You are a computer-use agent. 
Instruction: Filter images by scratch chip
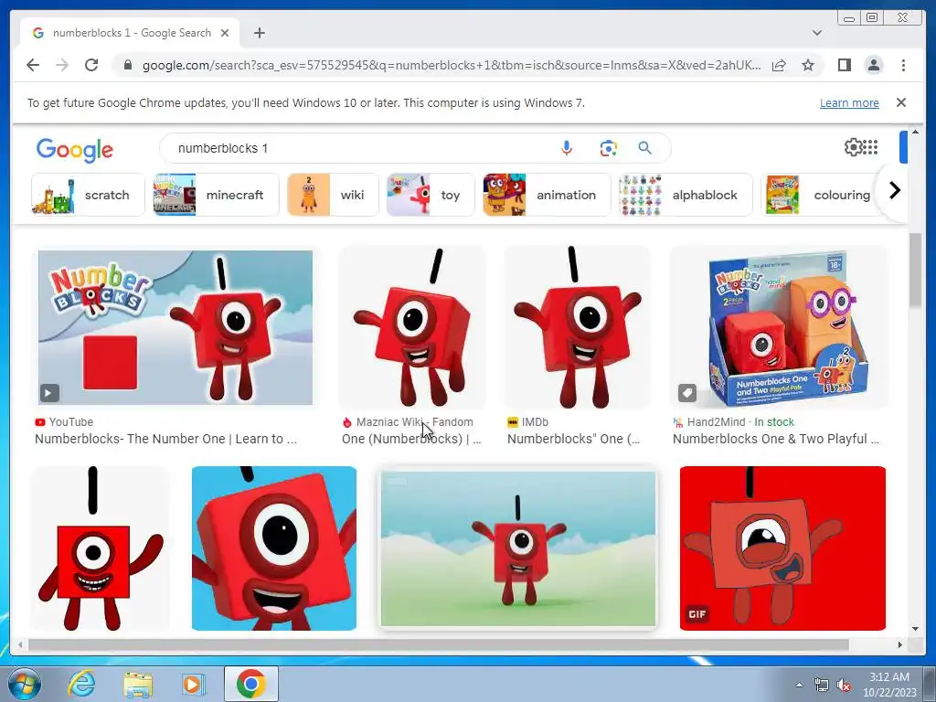pos(88,195)
